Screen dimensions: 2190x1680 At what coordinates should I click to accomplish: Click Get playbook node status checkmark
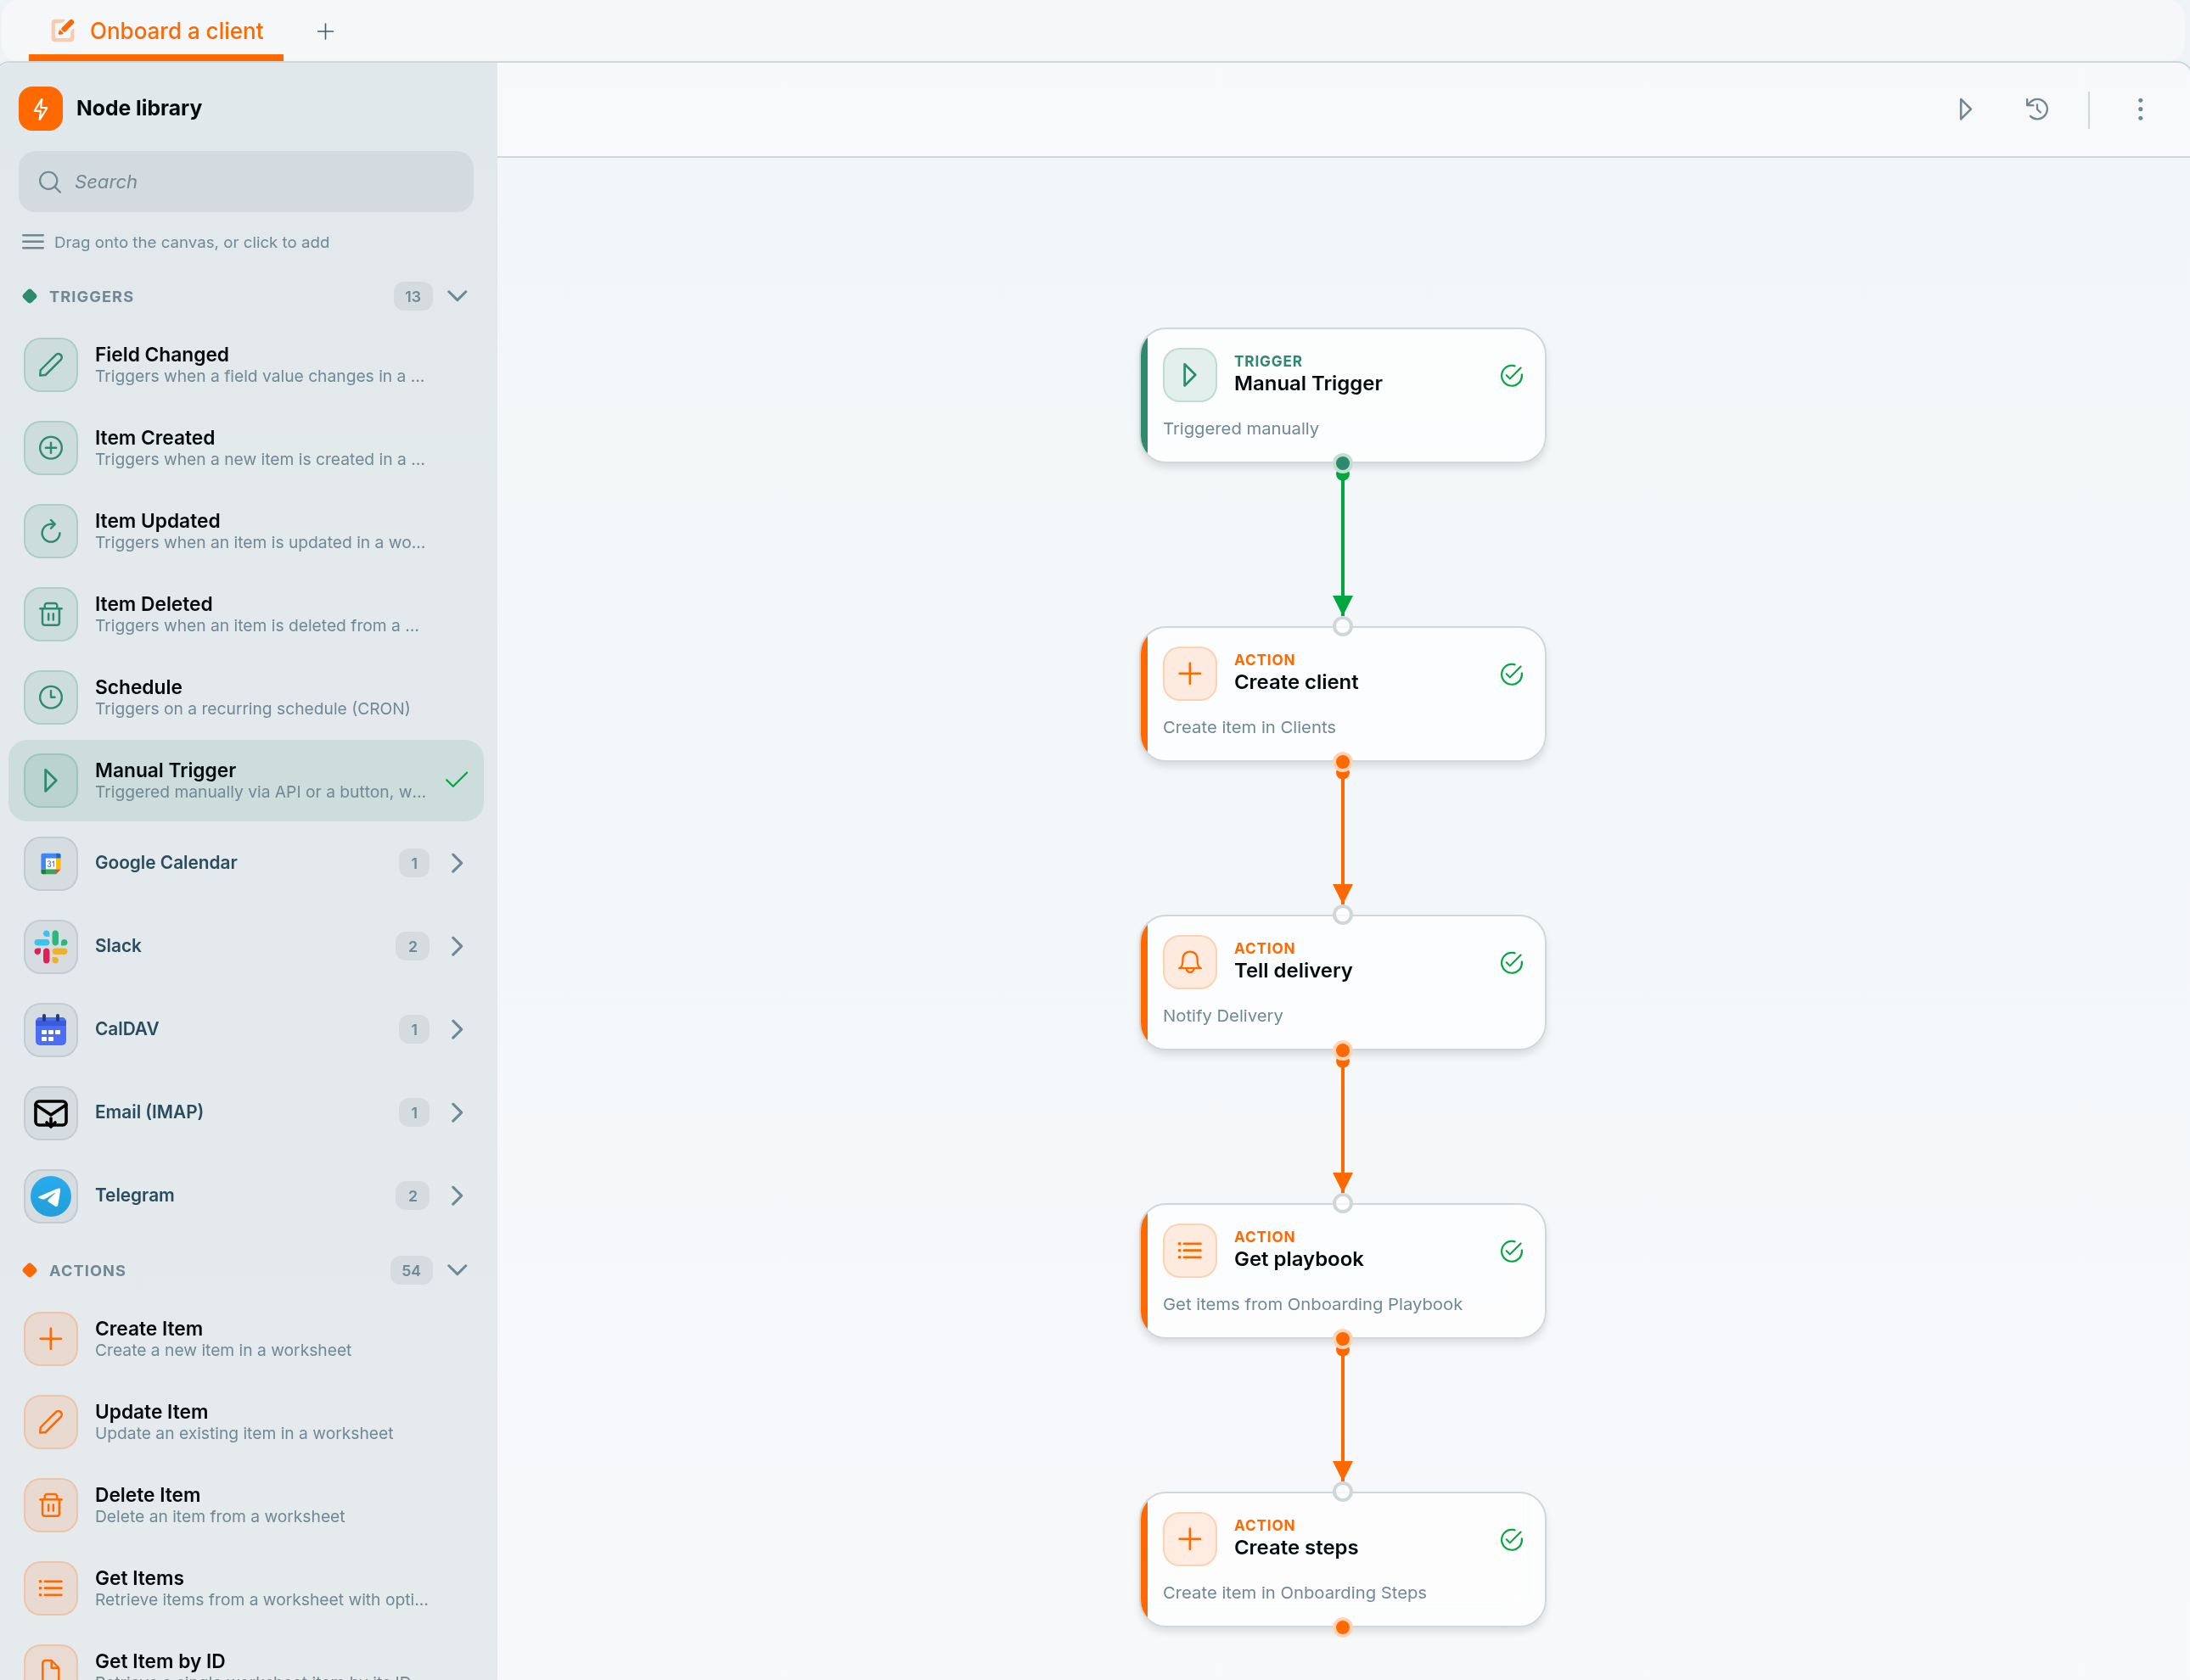tap(1512, 1251)
